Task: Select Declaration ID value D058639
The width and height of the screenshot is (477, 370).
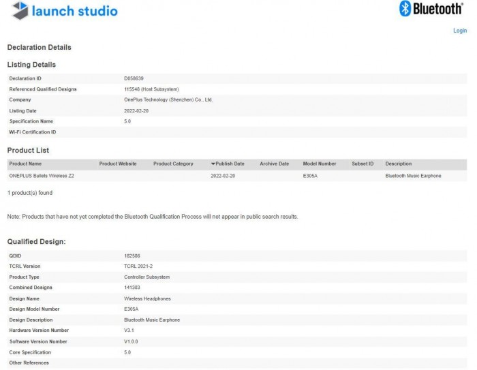Action: pyautogui.click(x=134, y=78)
